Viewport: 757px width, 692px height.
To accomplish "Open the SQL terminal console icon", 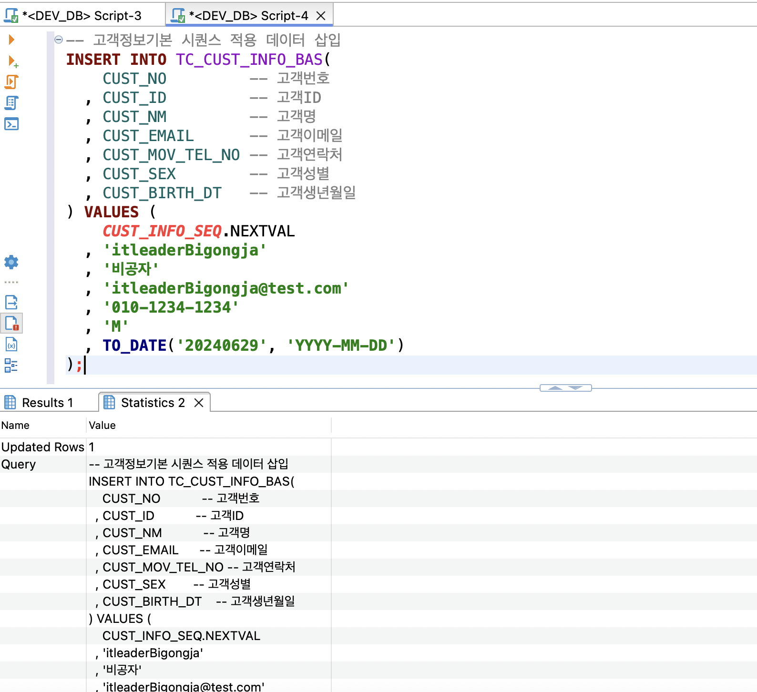I will click(x=11, y=124).
